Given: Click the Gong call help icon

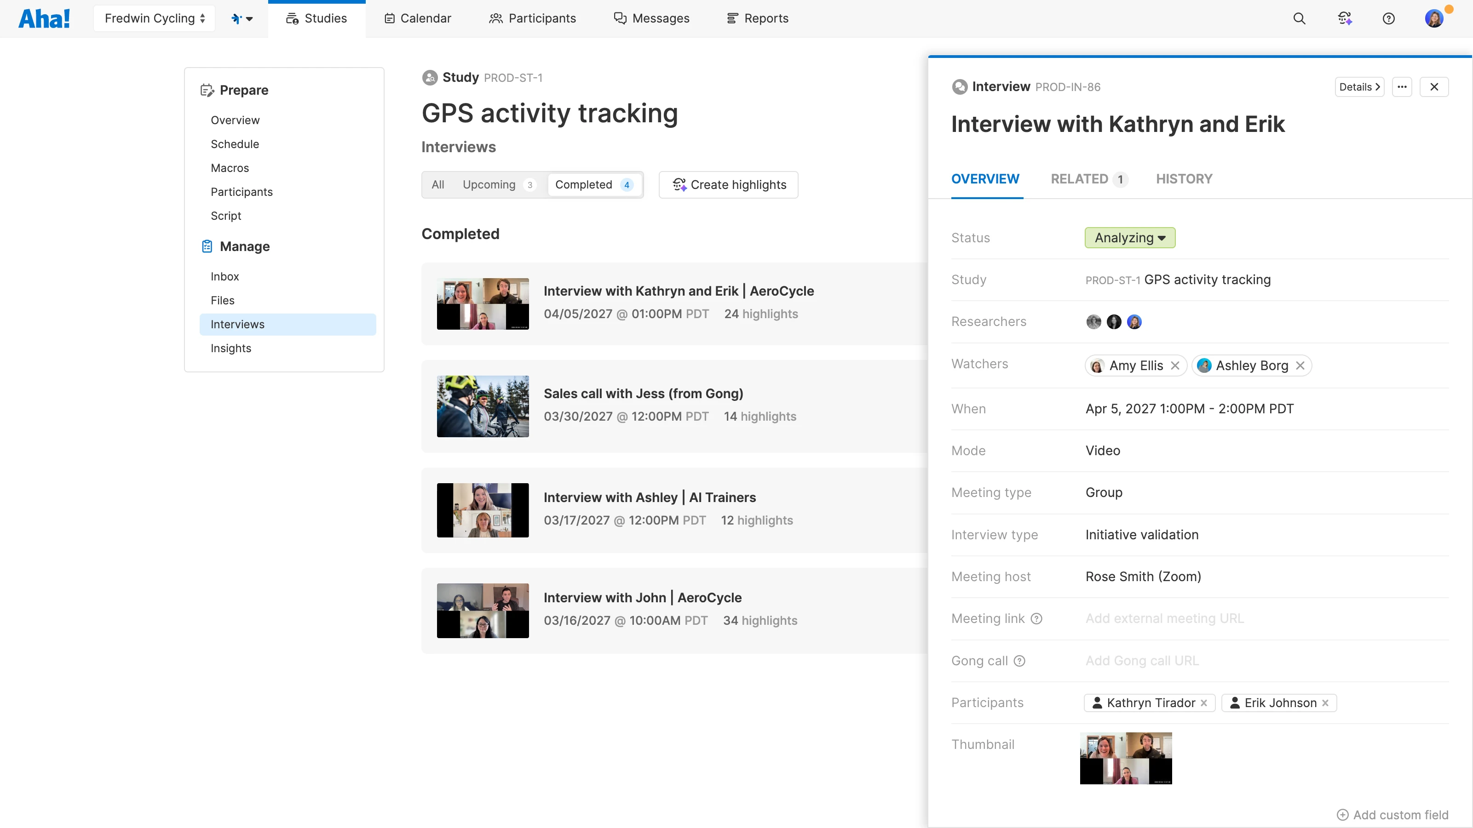Looking at the screenshot, I should [1019, 661].
